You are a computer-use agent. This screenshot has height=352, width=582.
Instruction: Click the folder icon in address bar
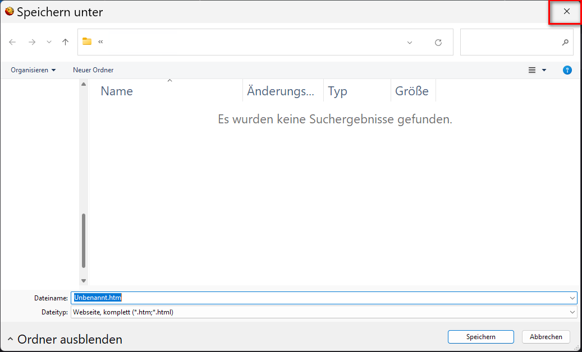pyautogui.click(x=87, y=41)
